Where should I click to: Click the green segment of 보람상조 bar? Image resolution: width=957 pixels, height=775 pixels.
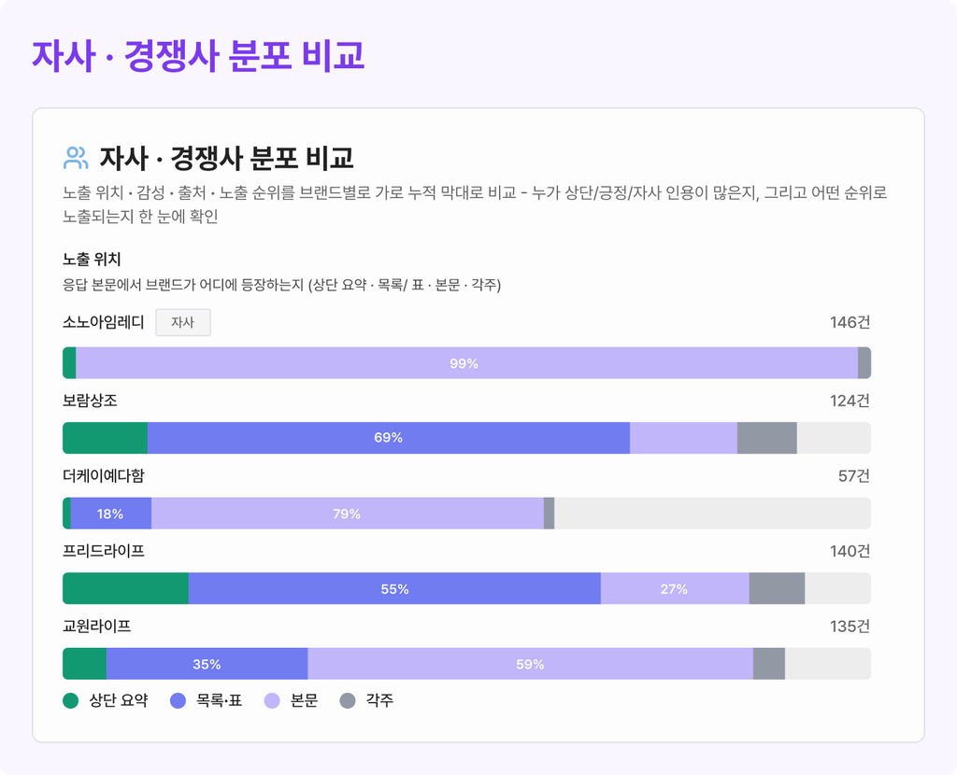tap(105, 438)
